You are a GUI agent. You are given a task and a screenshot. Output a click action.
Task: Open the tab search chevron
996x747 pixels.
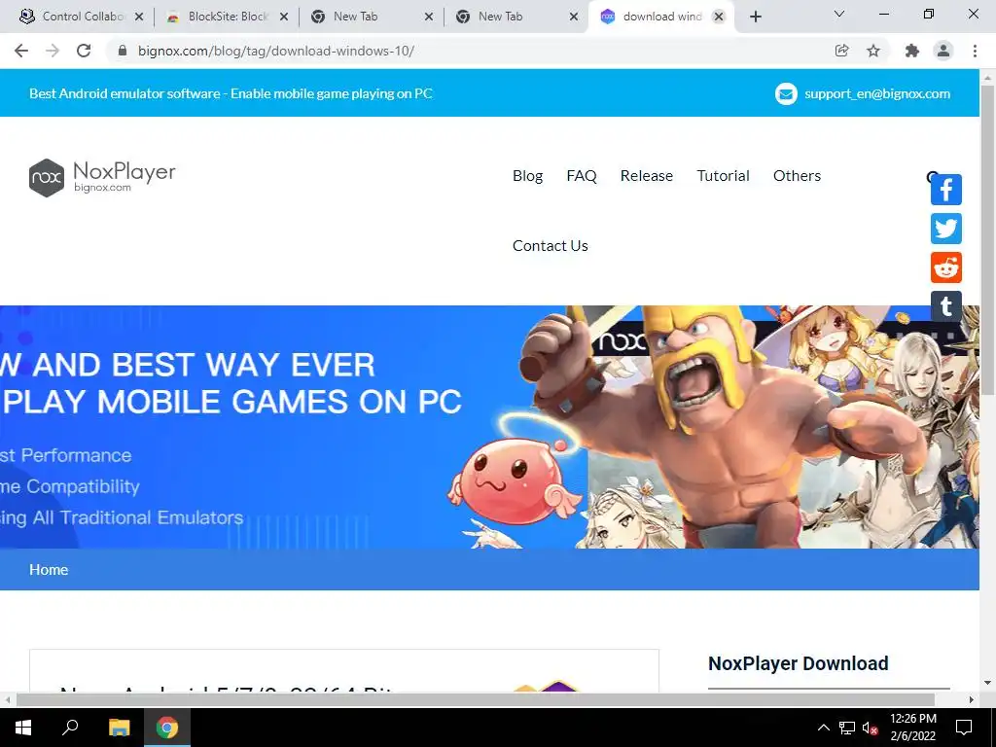[x=839, y=14]
